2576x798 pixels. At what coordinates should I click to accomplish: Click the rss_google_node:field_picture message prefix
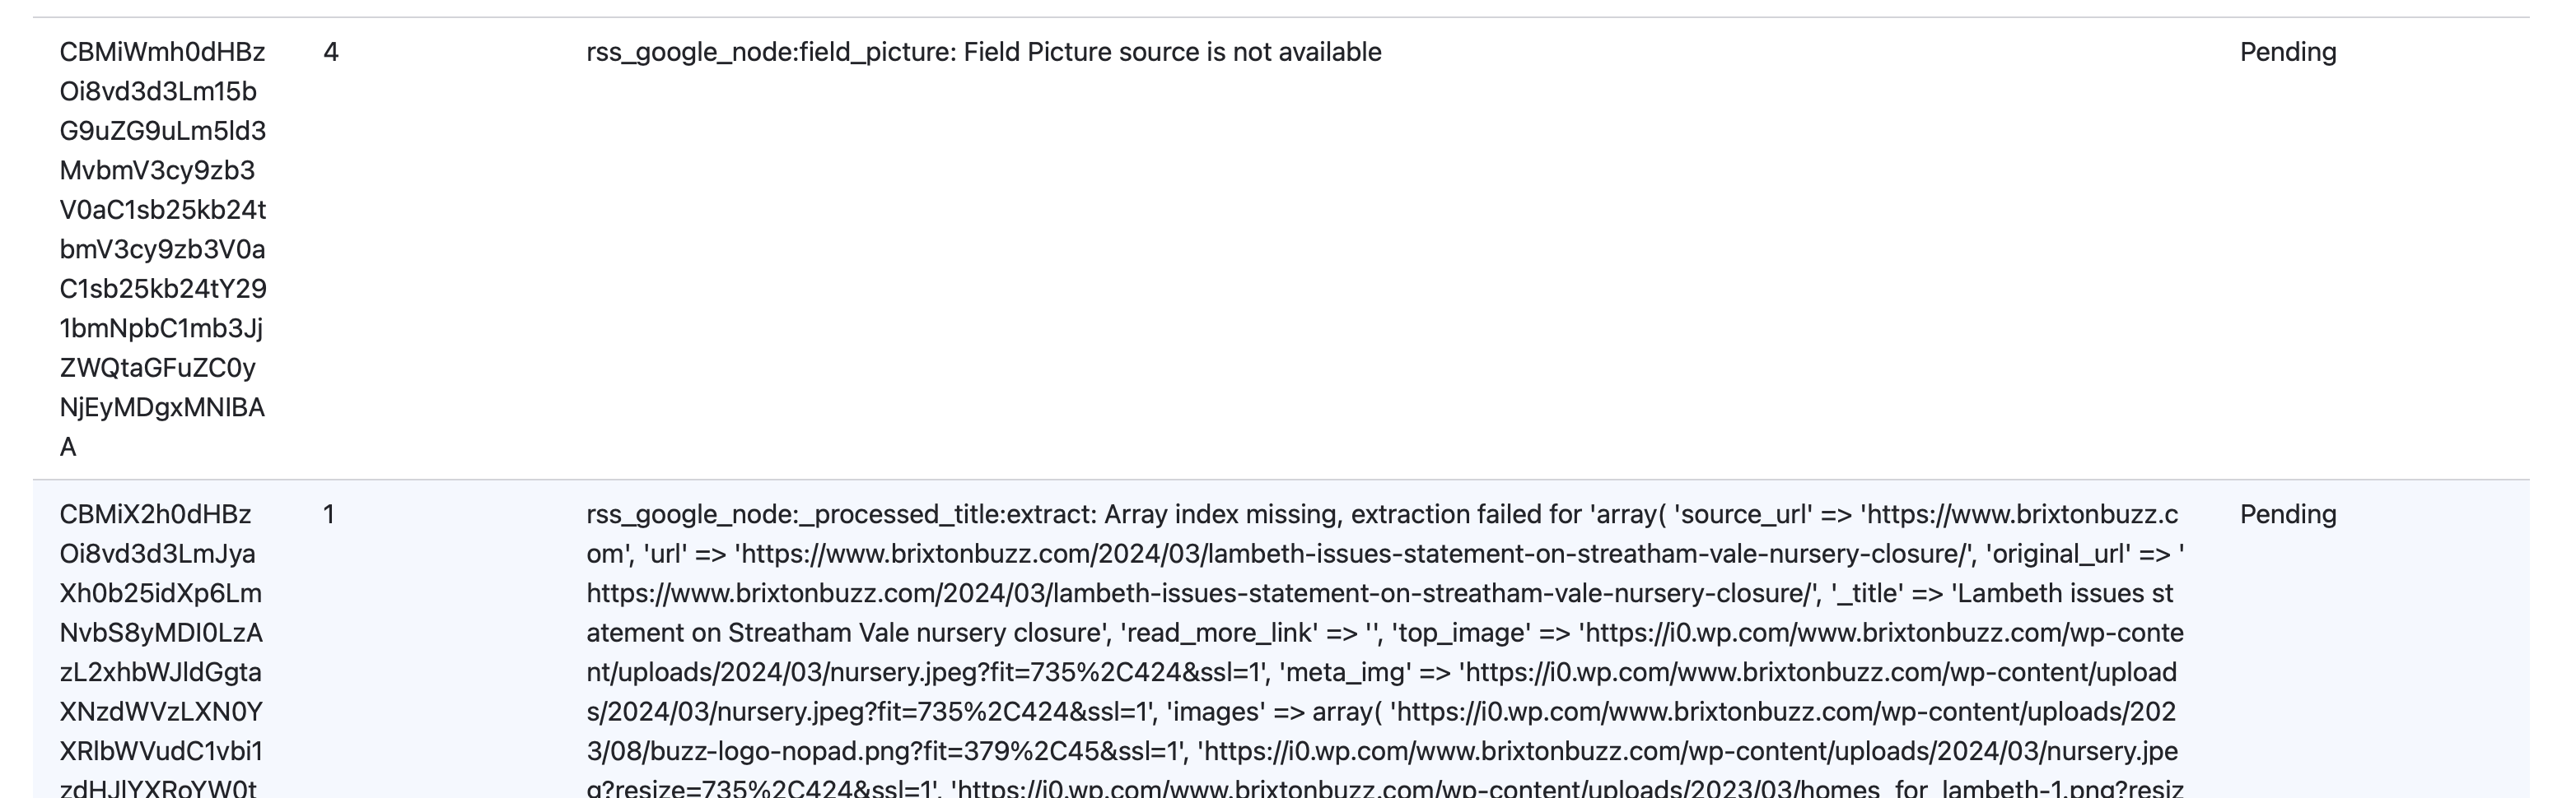[x=770, y=52]
